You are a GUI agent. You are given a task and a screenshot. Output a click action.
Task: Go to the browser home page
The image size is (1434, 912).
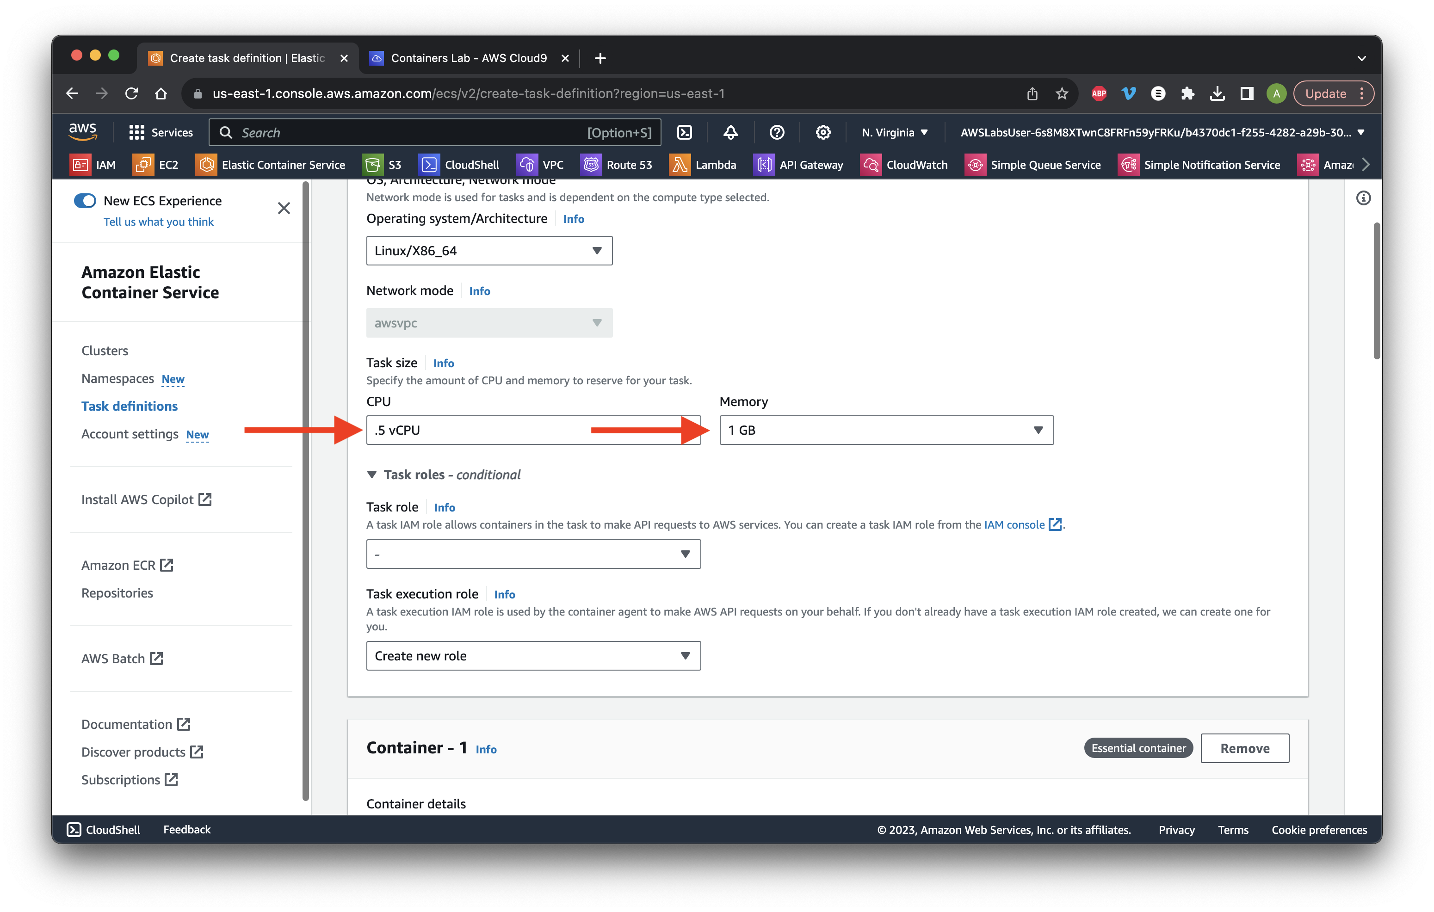pyautogui.click(x=161, y=93)
